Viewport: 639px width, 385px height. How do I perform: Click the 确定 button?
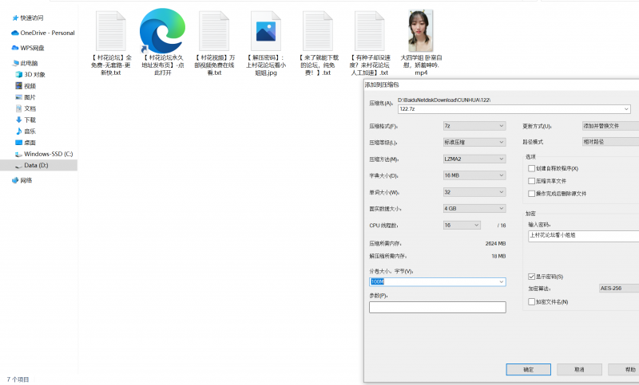pos(528,369)
